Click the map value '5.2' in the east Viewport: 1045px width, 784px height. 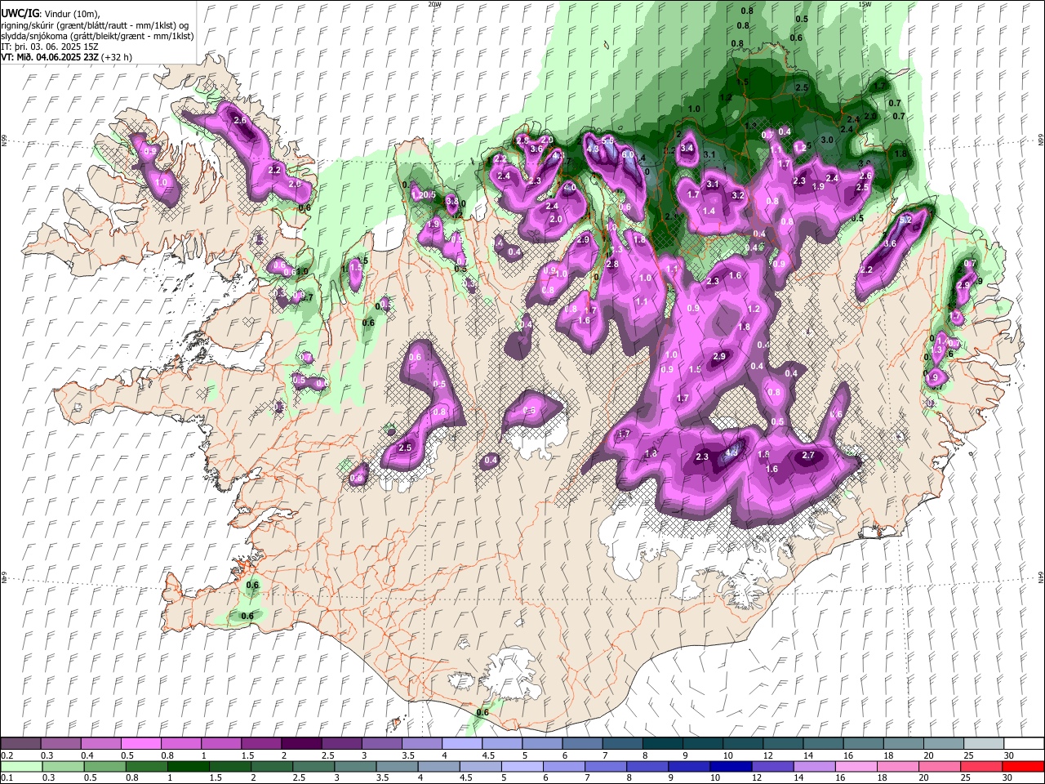(905, 220)
